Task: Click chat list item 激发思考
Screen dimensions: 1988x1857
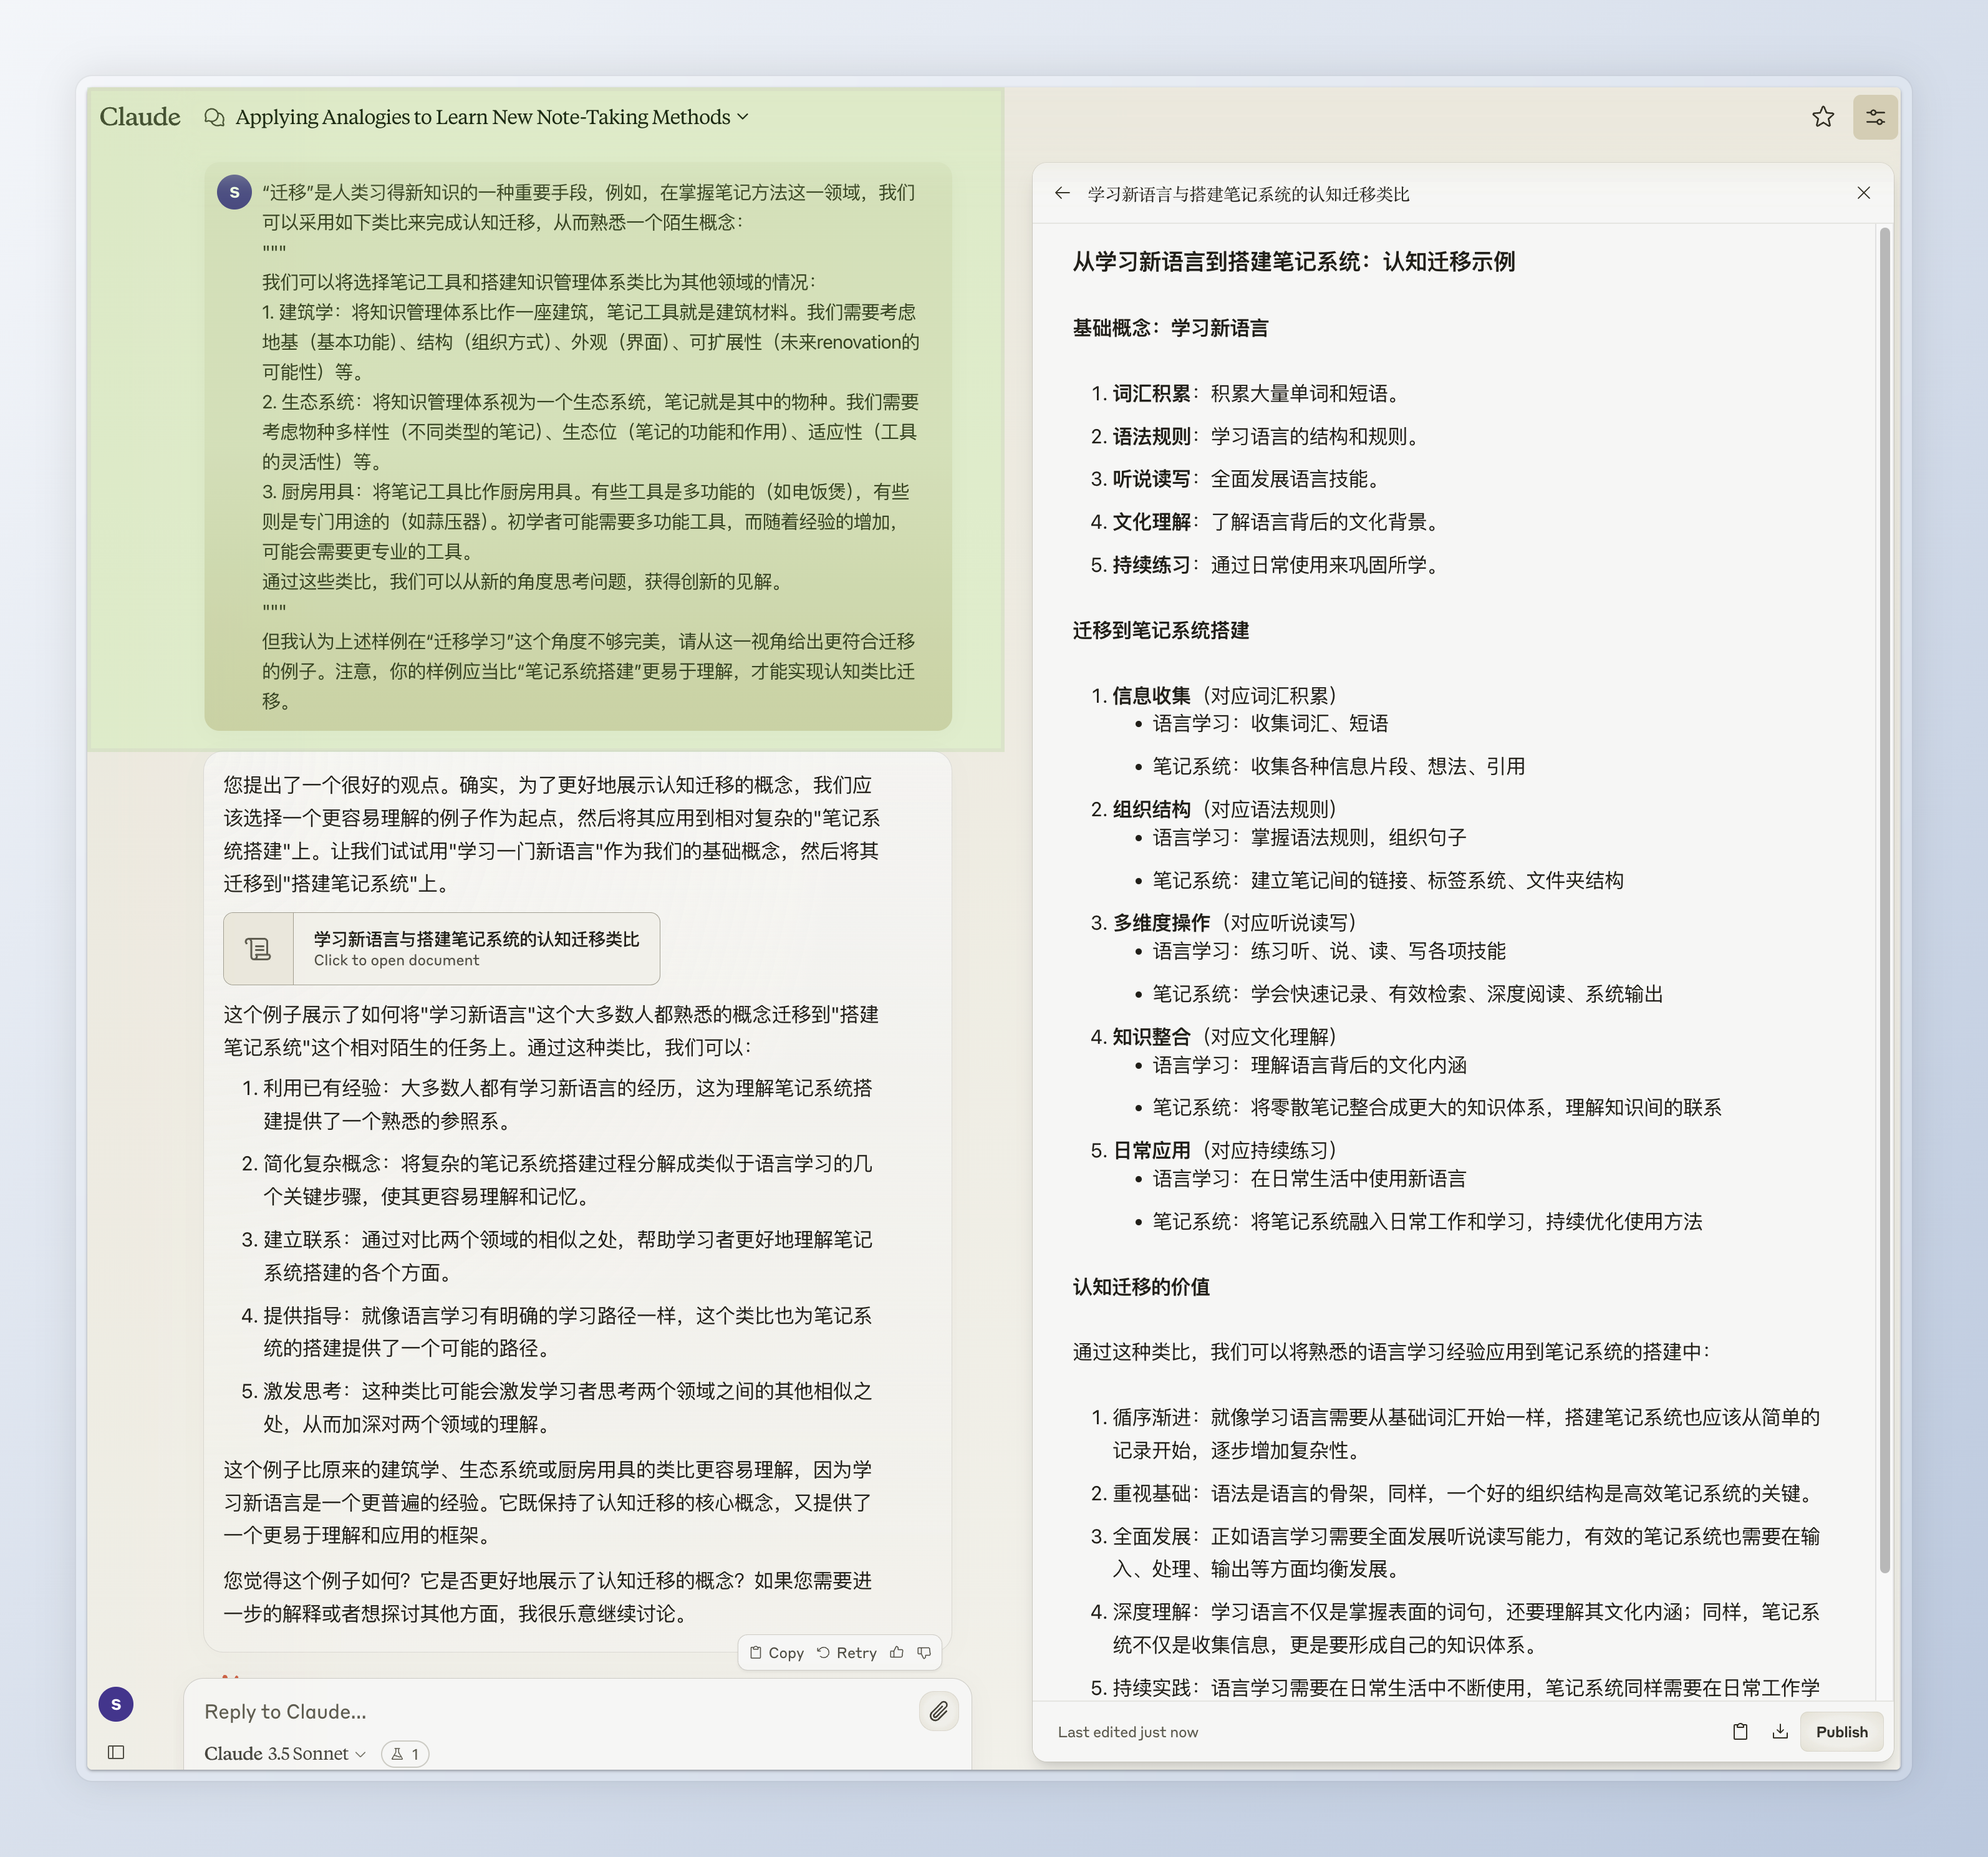Action: (558, 1407)
